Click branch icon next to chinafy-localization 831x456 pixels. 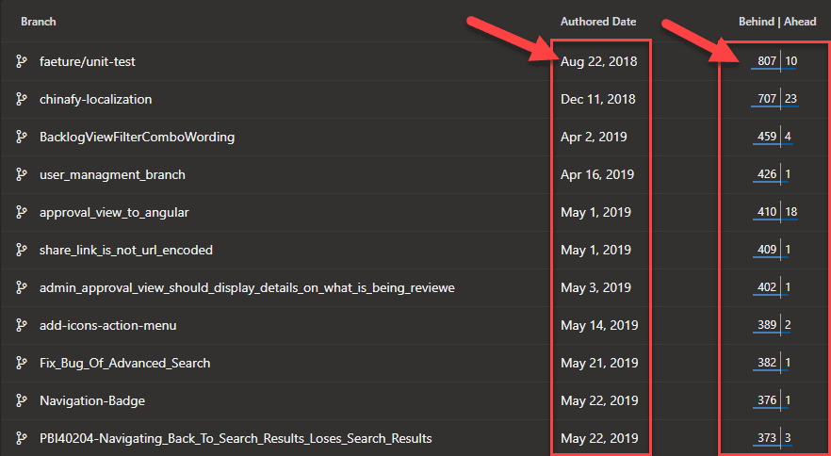(x=22, y=99)
